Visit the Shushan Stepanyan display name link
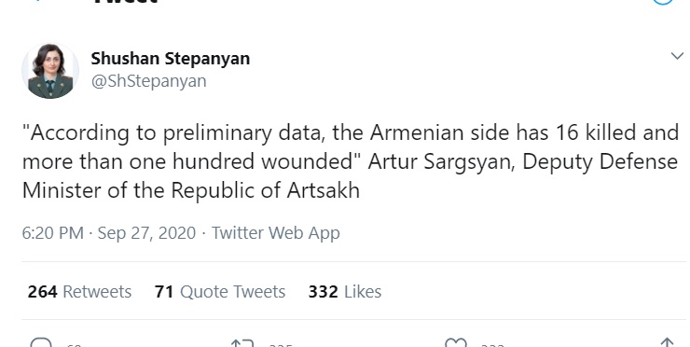The image size is (690, 347). click(171, 59)
